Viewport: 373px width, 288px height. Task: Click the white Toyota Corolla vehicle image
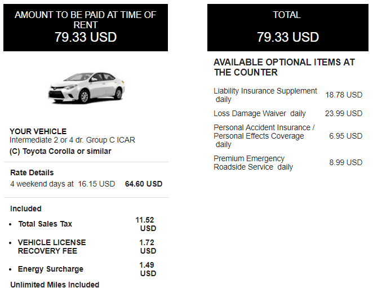click(86, 87)
